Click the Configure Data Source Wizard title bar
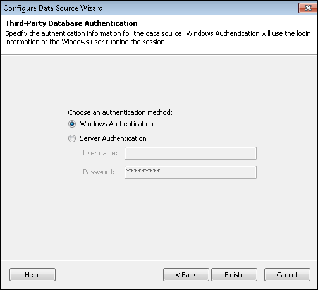This screenshot has height=290, width=318. click(x=147, y=8)
